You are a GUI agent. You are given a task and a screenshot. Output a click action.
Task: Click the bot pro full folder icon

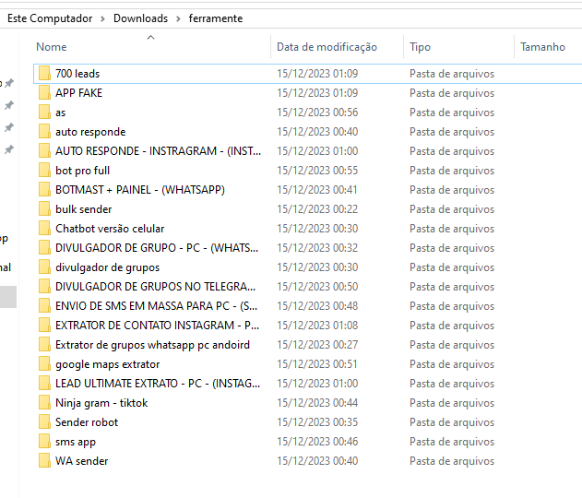pyautogui.click(x=44, y=170)
